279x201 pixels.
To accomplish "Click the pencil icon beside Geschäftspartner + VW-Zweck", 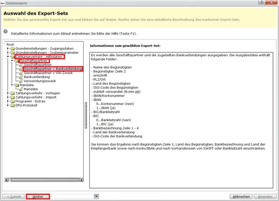I will [x=21, y=73].
